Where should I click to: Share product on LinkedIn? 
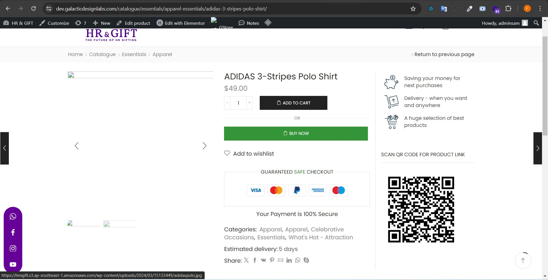coord(289,260)
